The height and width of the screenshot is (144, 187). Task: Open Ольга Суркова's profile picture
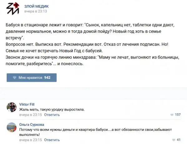pyautogui.click(x=12, y=128)
